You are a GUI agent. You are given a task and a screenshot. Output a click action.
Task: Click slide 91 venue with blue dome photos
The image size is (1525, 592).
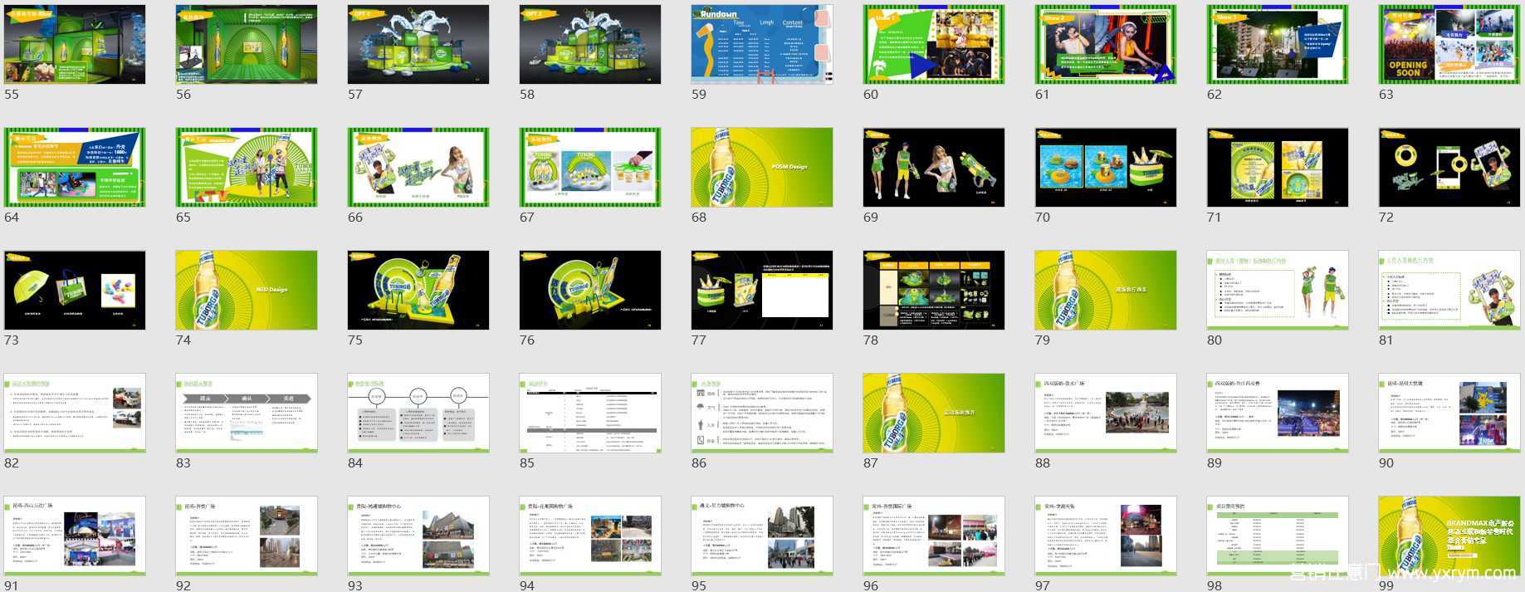[75, 536]
